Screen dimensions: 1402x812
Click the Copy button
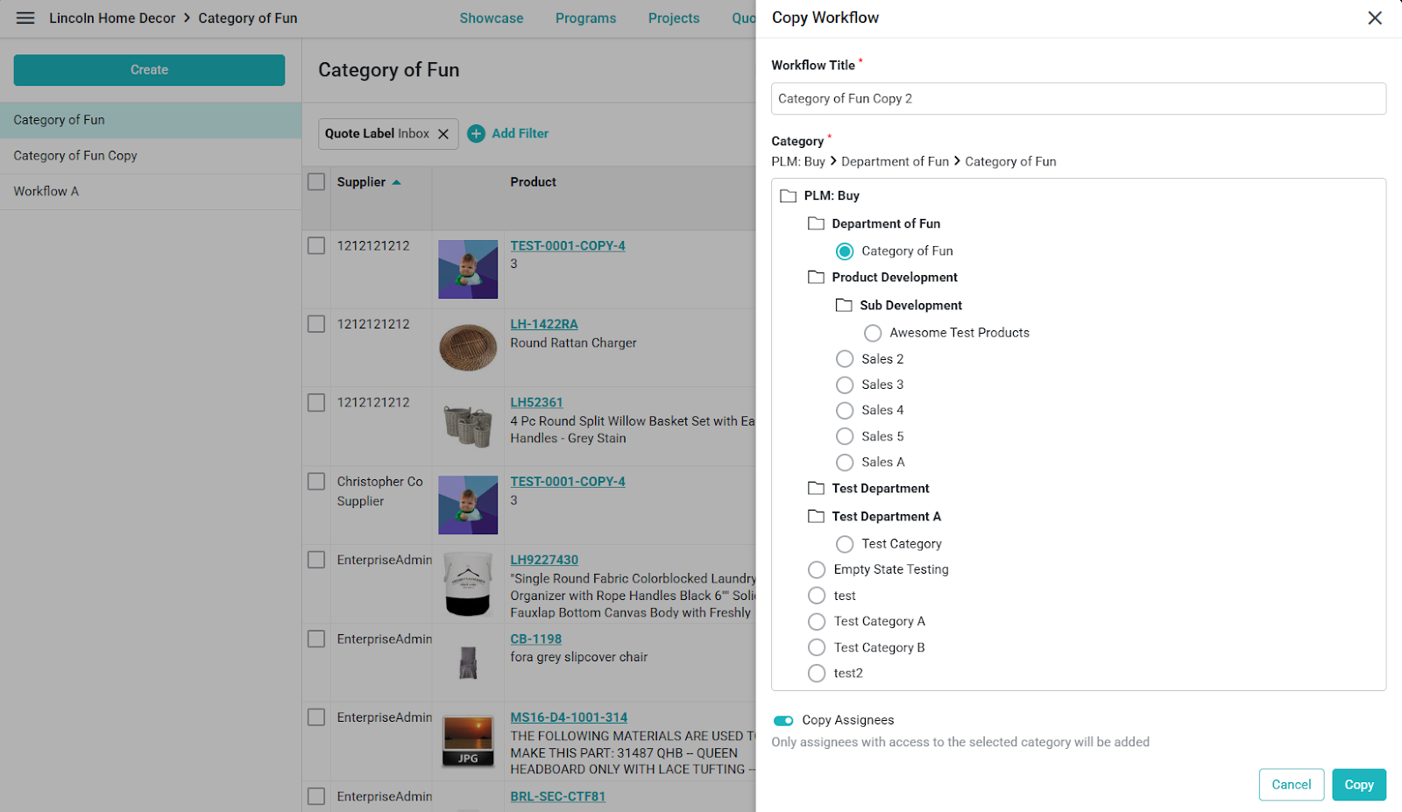(1359, 785)
